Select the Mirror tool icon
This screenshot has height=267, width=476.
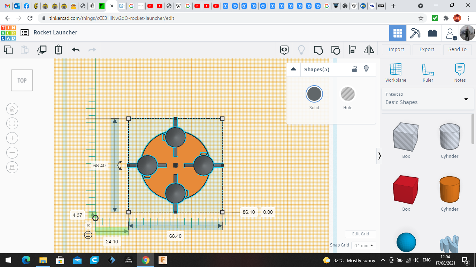pos(369,50)
